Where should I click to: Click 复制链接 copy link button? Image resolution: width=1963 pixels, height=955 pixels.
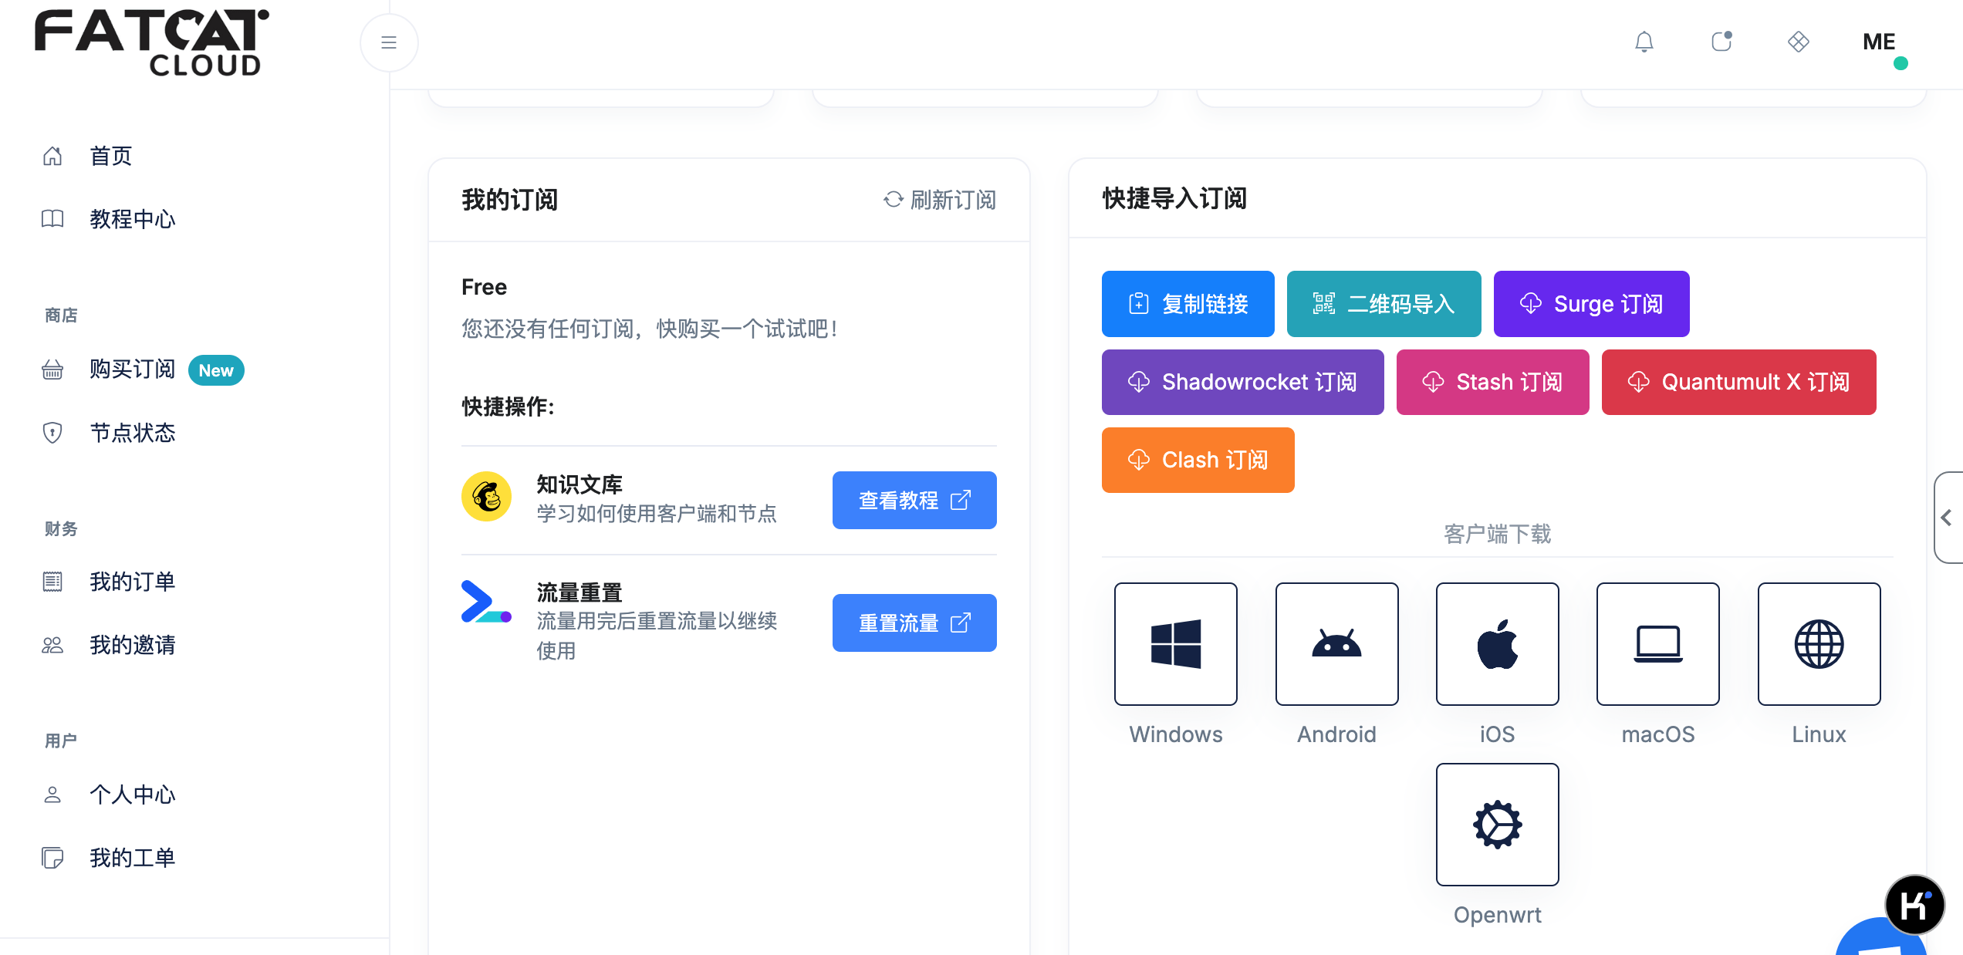1188,304
